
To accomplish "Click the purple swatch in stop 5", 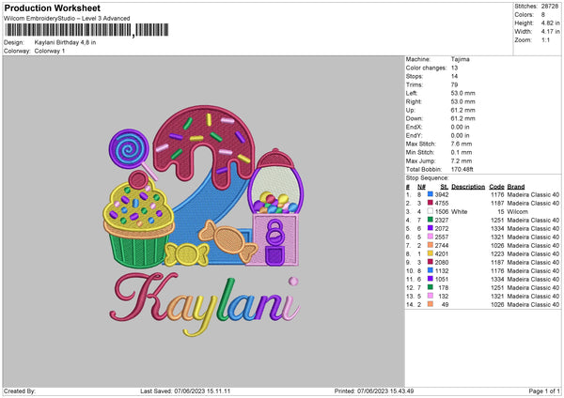I will (431, 228).
